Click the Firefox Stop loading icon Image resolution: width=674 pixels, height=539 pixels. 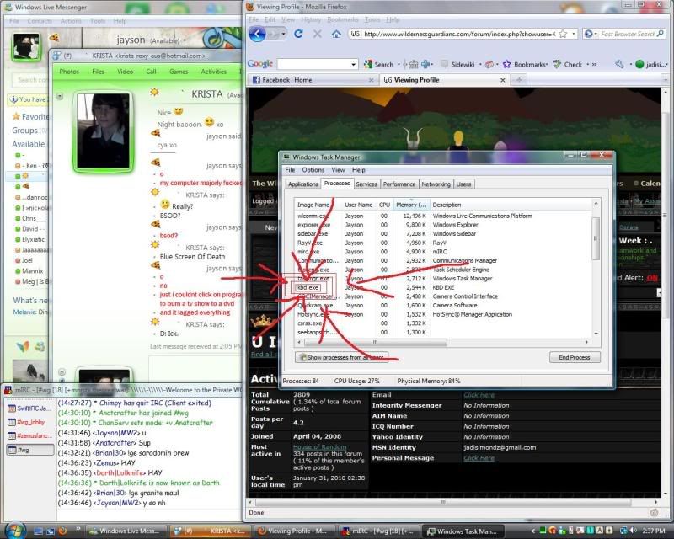tap(318, 34)
